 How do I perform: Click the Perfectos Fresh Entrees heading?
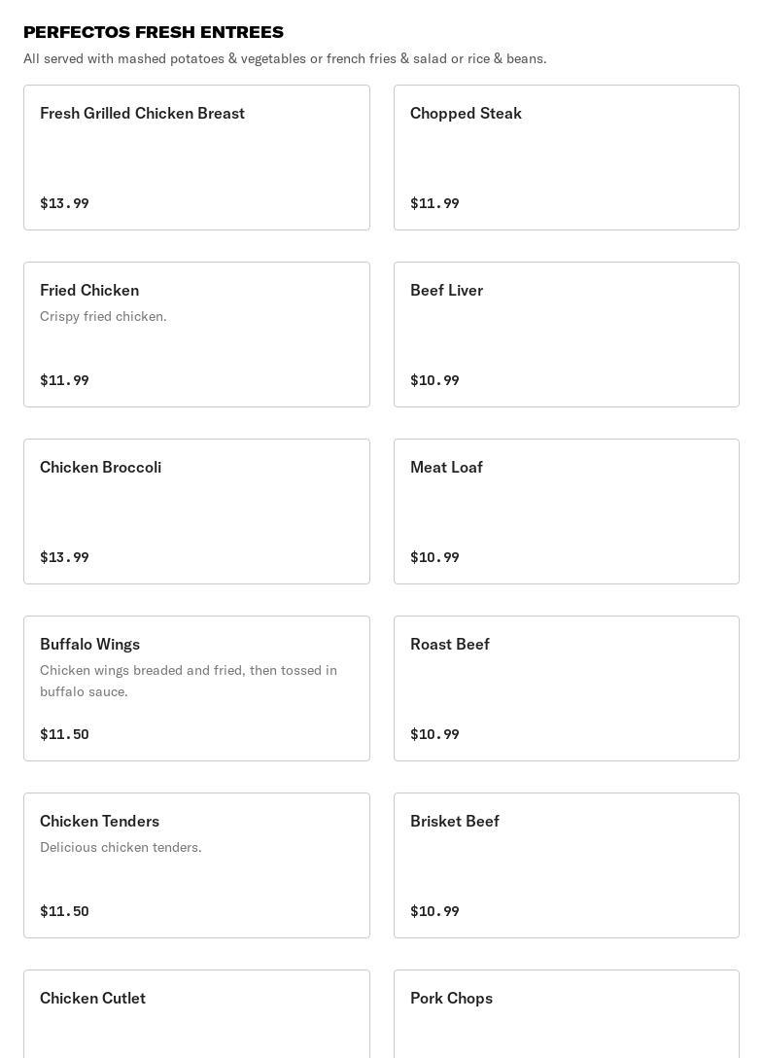pos(154,32)
